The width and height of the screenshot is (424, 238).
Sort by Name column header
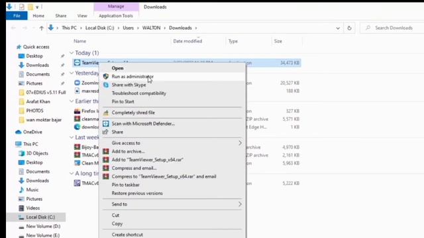click(x=79, y=41)
